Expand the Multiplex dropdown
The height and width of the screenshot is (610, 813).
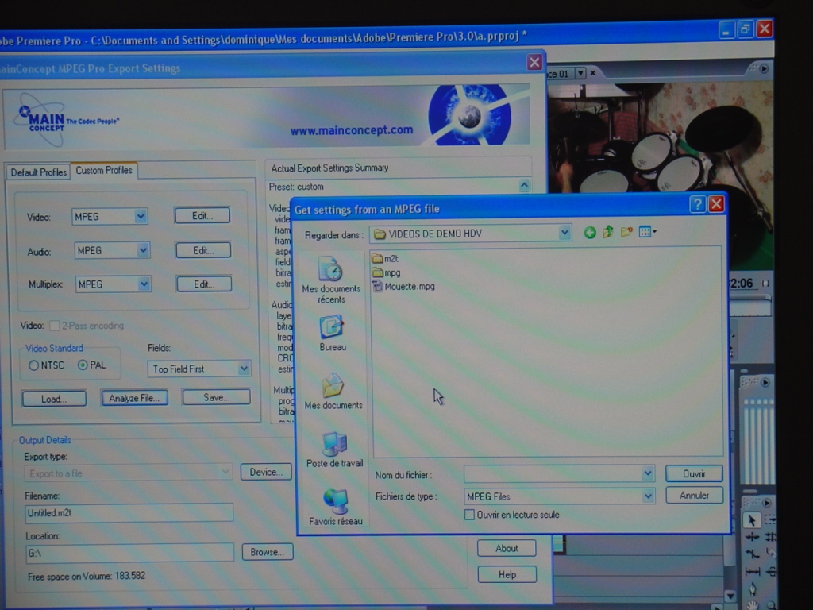tap(144, 284)
